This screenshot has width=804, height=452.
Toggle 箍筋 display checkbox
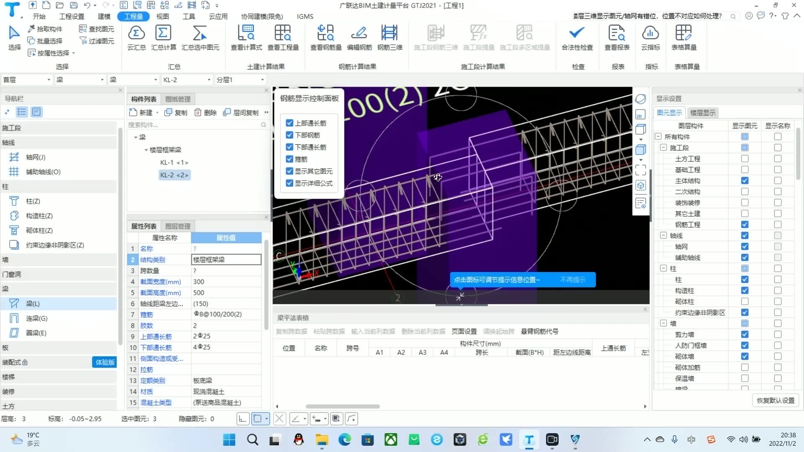click(289, 159)
